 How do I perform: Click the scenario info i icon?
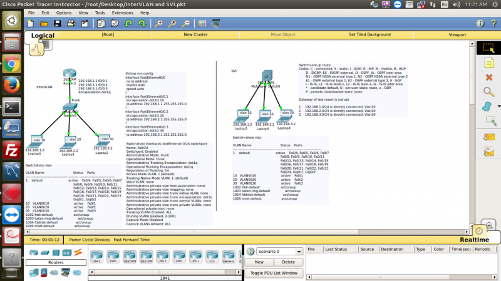click(x=250, y=252)
